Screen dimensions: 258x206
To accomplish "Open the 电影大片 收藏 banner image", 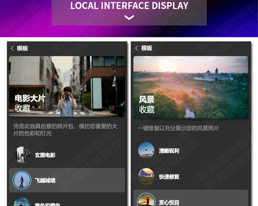I will tap(67, 86).
